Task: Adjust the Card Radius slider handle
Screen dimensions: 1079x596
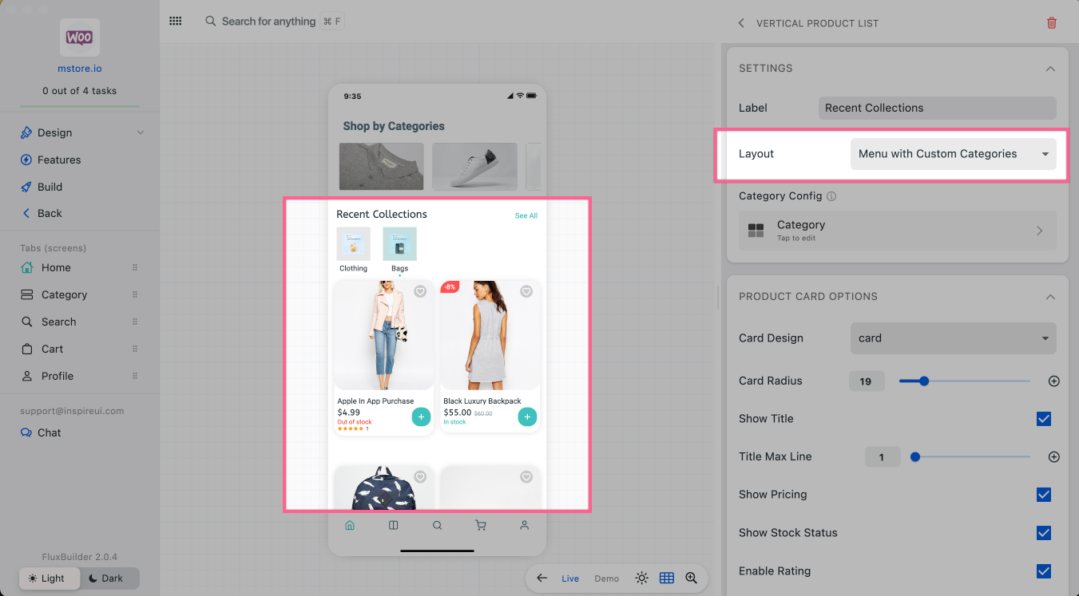Action: click(924, 381)
